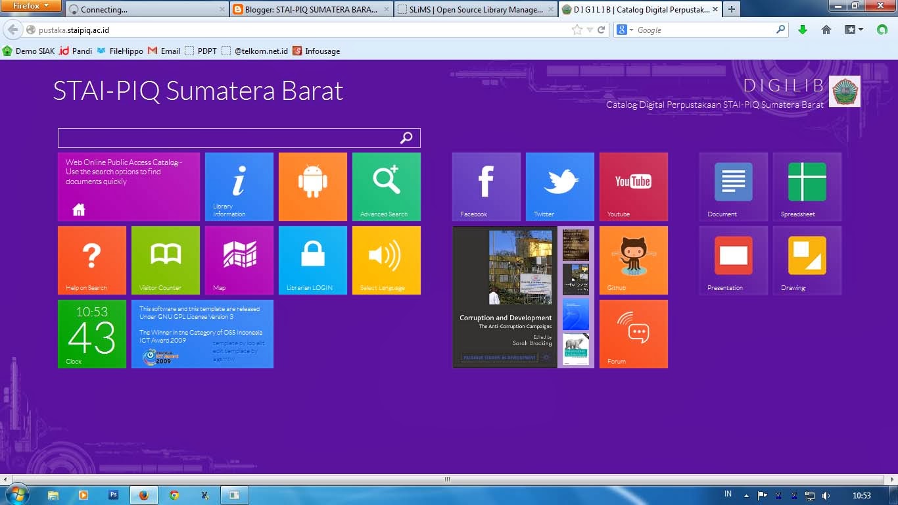Select the polar bear book thumbnail
Image resolution: width=898 pixels, height=505 pixels.
[x=576, y=349]
